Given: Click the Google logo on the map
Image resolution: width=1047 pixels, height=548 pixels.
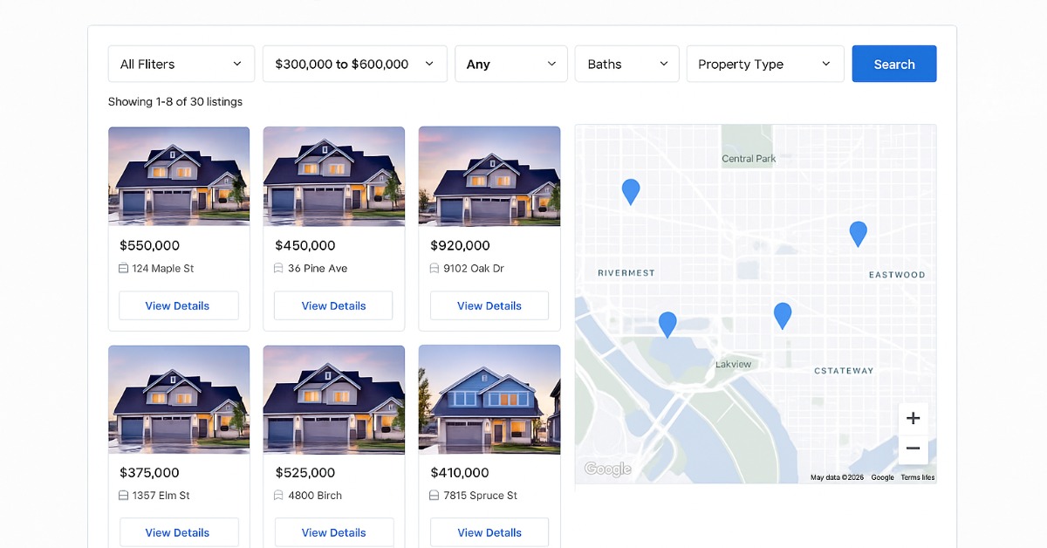Looking at the screenshot, I should click(x=607, y=469).
